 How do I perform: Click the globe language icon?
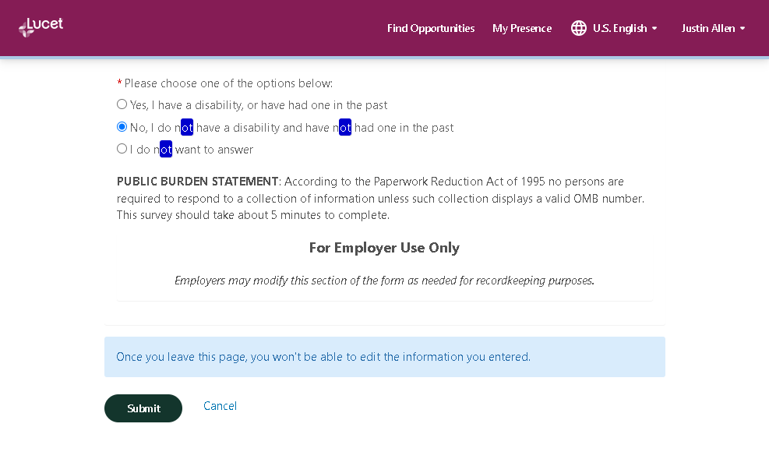[578, 28]
